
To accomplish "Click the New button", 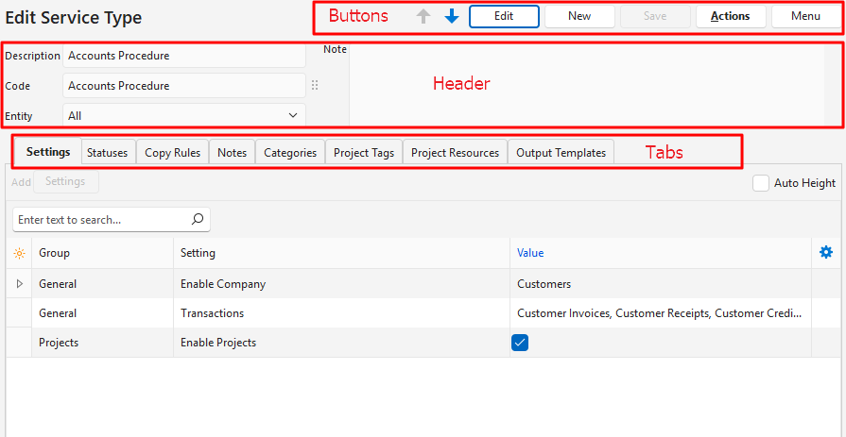I will 579,16.
